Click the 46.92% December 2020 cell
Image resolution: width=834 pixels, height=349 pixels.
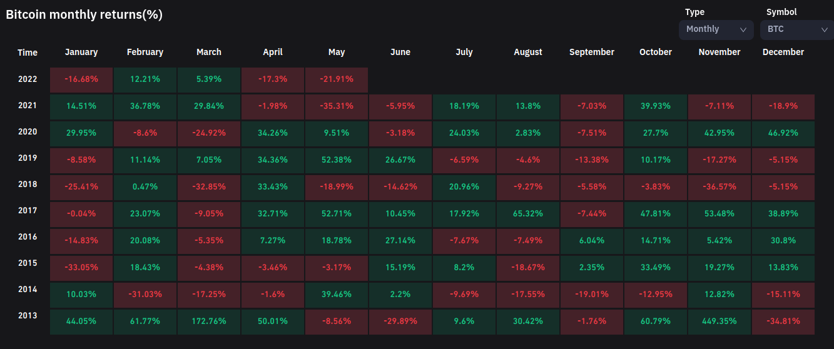[x=783, y=133]
